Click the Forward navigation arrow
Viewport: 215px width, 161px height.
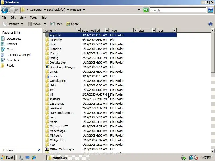(x=12, y=10)
